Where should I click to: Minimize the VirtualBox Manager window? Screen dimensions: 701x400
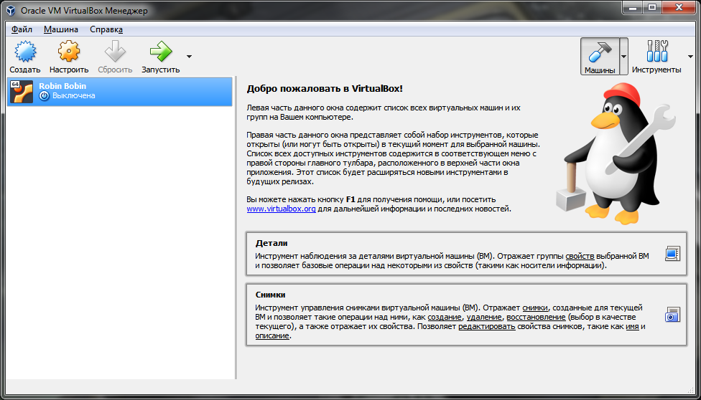pyautogui.click(x=634, y=6)
